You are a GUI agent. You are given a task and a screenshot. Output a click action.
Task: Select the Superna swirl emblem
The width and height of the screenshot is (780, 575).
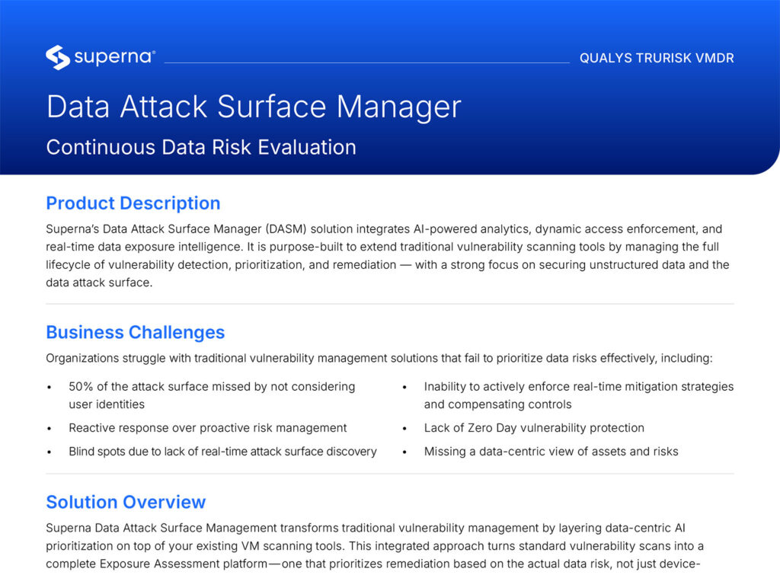click(x=56, y=56)
